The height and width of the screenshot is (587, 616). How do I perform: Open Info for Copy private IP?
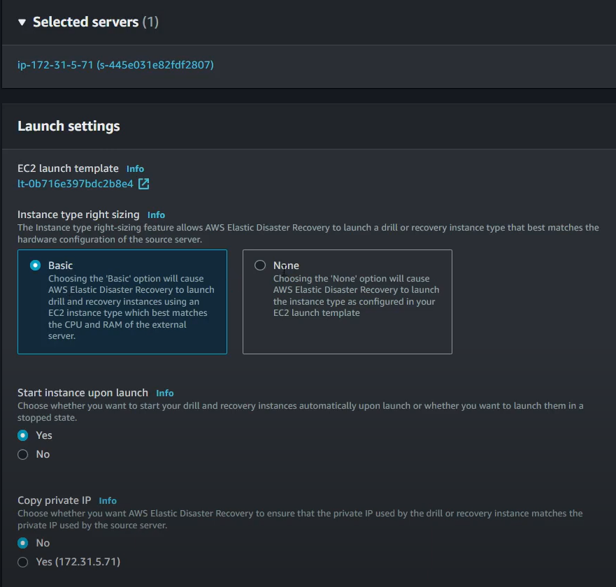pos(108,500)
